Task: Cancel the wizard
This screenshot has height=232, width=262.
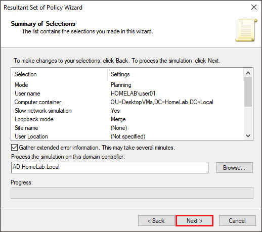Action: pos(237,220)
